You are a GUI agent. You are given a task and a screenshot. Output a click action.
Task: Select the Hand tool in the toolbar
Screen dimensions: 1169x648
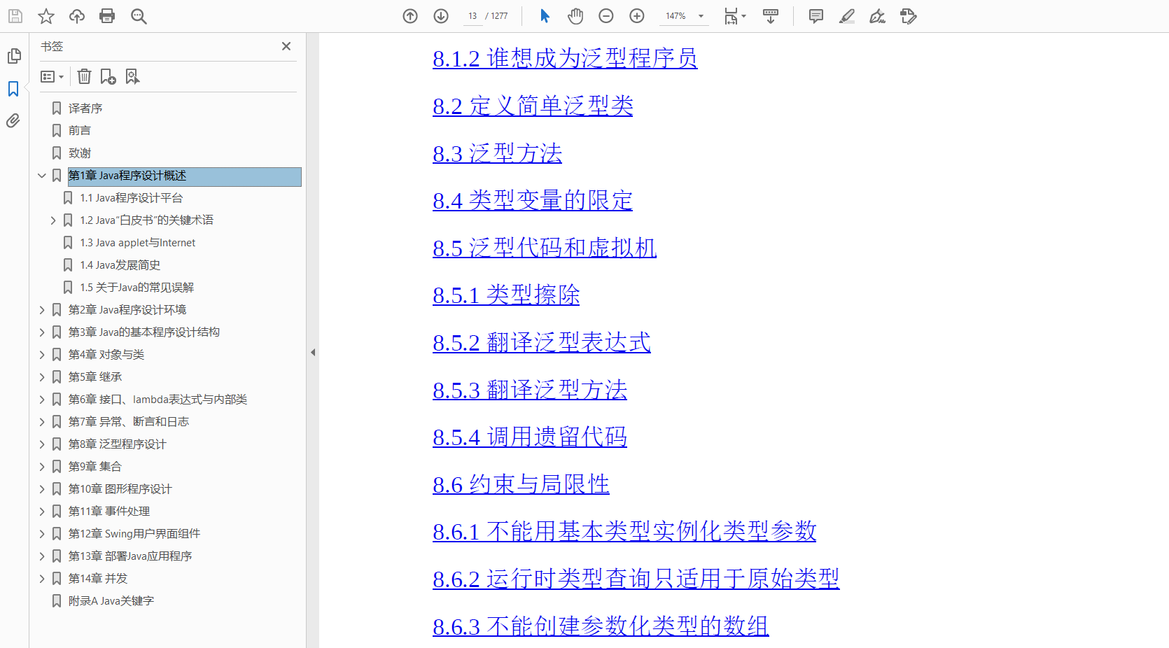[x=575, y=15]
